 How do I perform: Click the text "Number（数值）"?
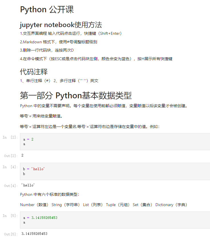(x=34, y=205)
